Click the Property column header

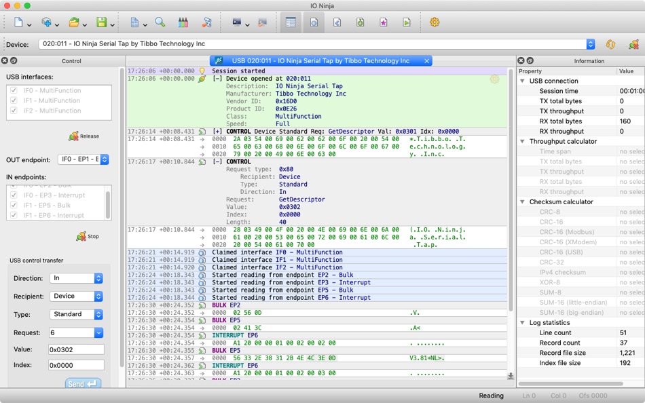[567, 71]
